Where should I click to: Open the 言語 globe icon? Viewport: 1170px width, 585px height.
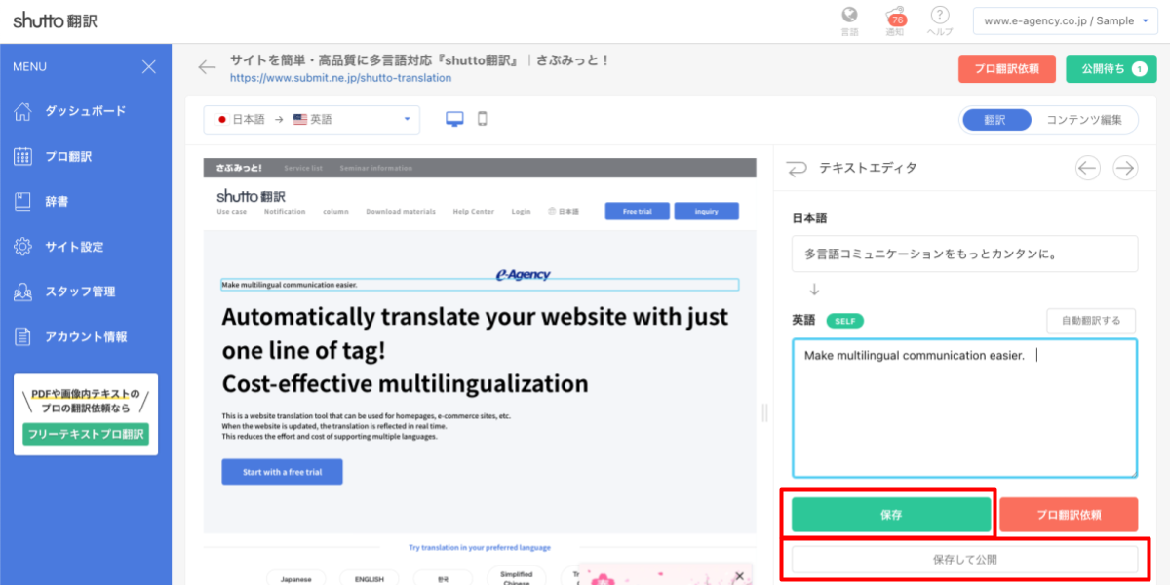849,20
